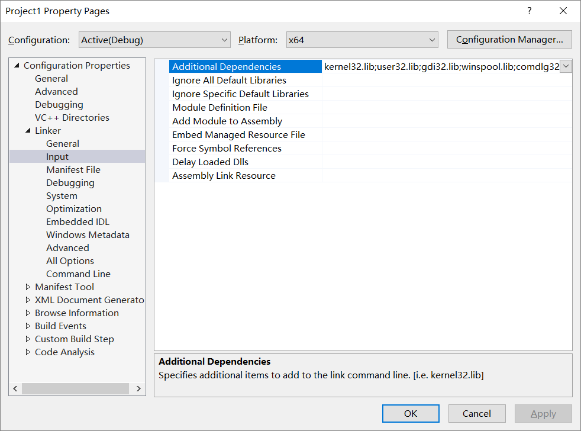
Task: Open the Platform dropdown showing x64
Action: tap(431, 40)
